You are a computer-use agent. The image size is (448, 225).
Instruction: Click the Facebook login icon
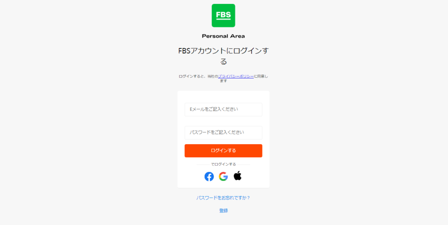pos(209,177)
